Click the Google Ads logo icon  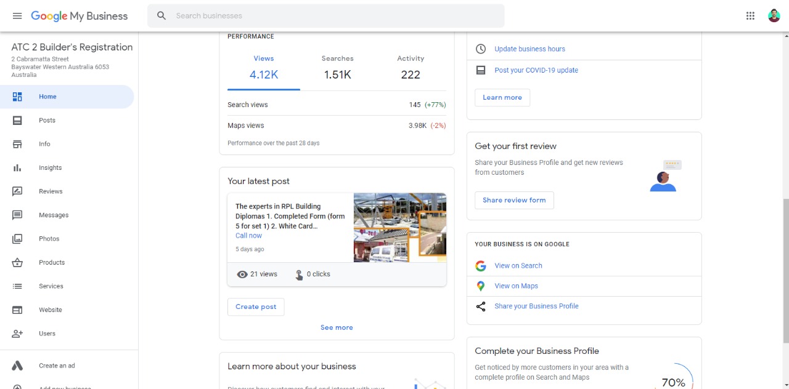[17, 366]
